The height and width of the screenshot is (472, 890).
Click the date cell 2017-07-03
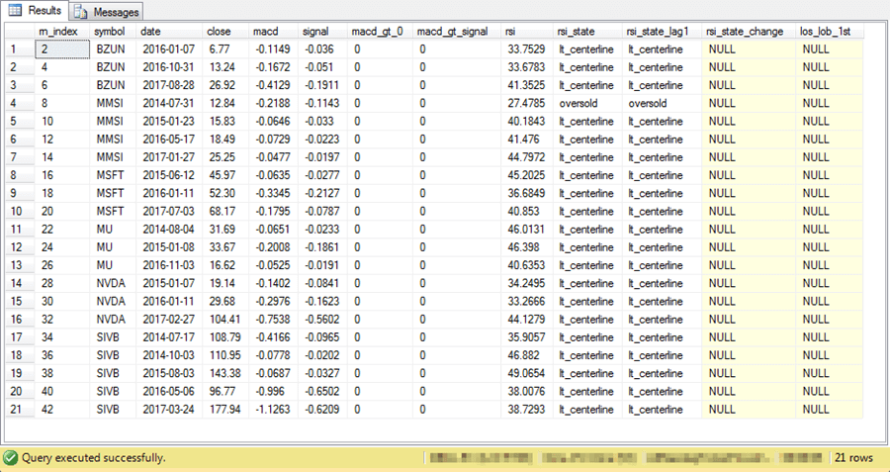pos(167,212)
